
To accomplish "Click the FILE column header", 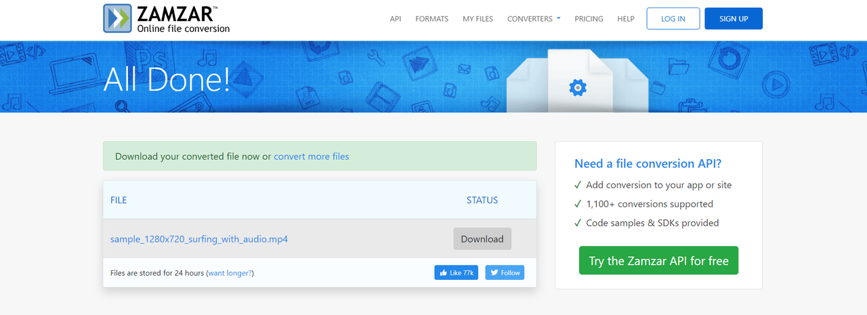I will pos(119,200).
